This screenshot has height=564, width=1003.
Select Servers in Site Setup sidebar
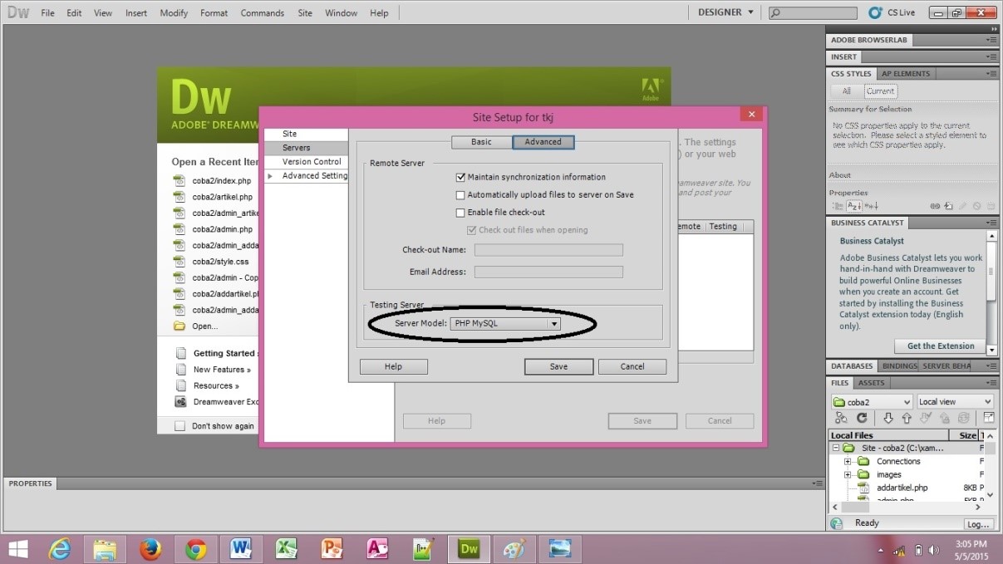tap(306, 148)
